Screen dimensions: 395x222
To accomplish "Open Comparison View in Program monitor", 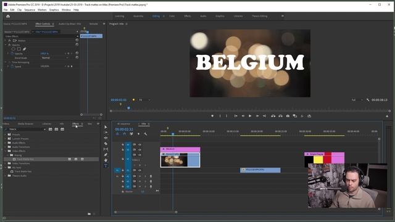I will [x=295, y=116].
